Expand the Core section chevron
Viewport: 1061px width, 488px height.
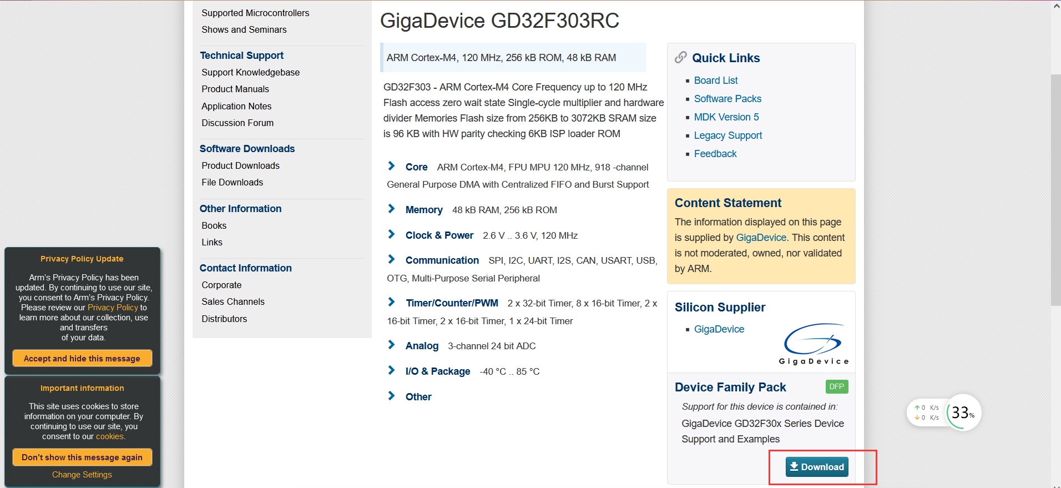click(x=391, y=166)
